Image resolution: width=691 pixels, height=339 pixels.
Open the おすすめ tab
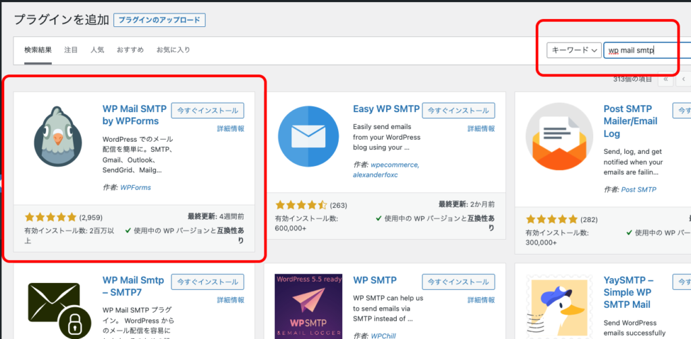click(129, 50)
